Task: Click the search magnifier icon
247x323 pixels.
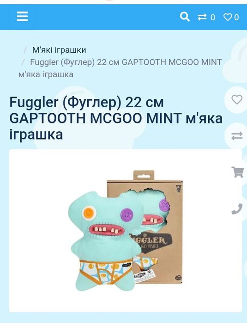Action: coord(185,17)
